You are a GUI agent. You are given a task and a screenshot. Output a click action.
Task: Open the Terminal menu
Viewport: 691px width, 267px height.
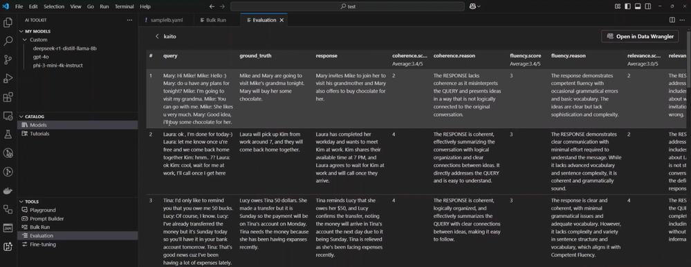[125, 7]
